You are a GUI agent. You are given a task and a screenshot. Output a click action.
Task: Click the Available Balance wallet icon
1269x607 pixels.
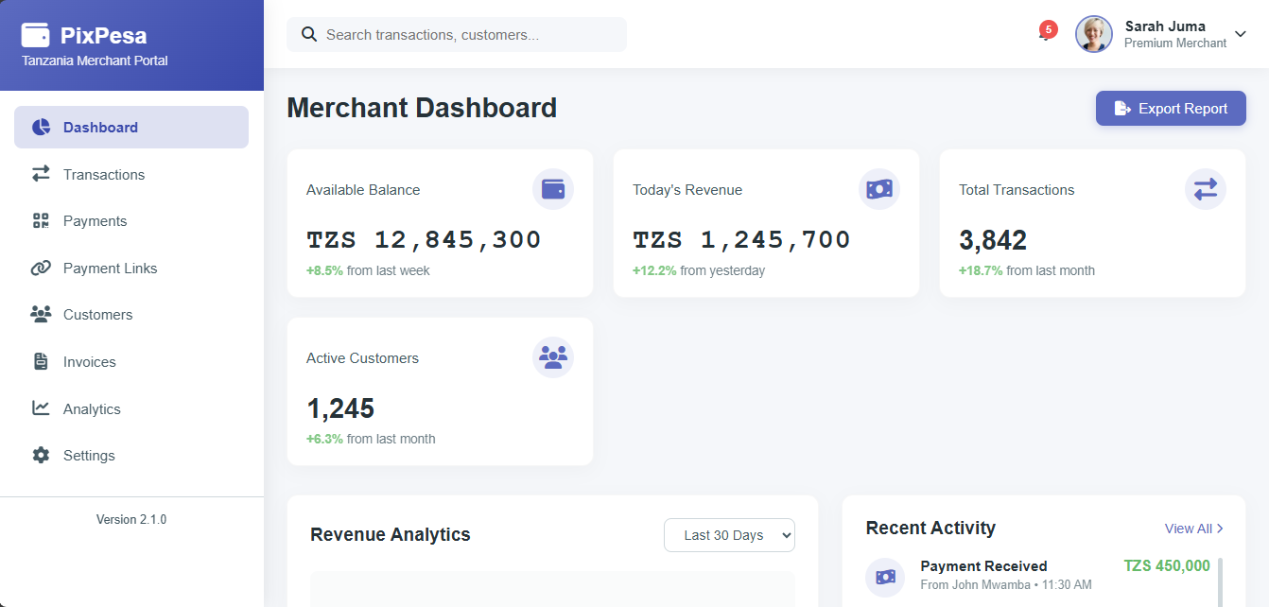553,189
